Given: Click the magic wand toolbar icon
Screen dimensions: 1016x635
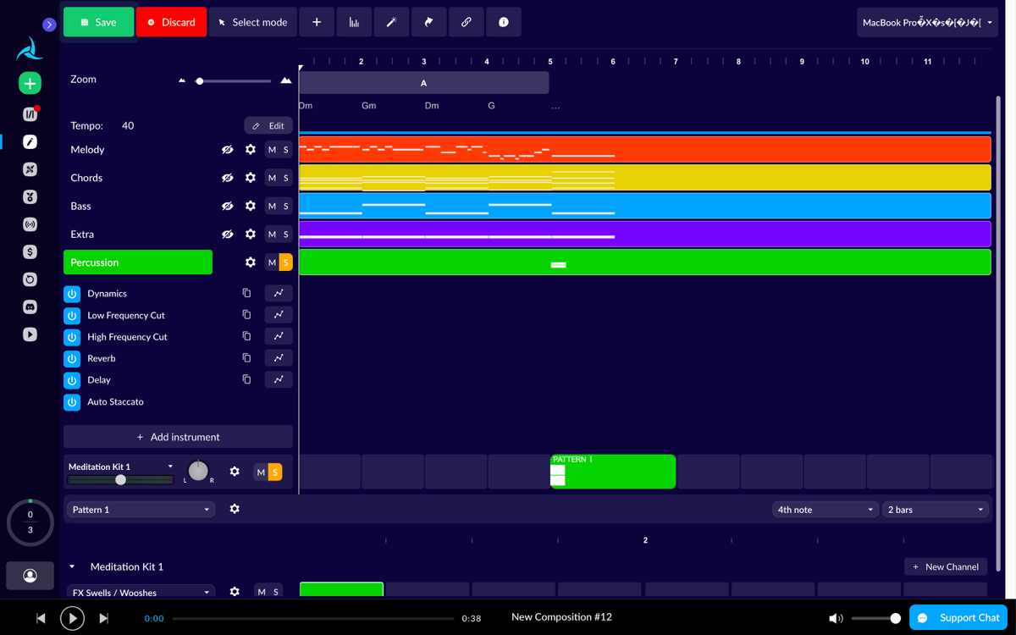Looking at the screenshot, I should tap(391, 22).
